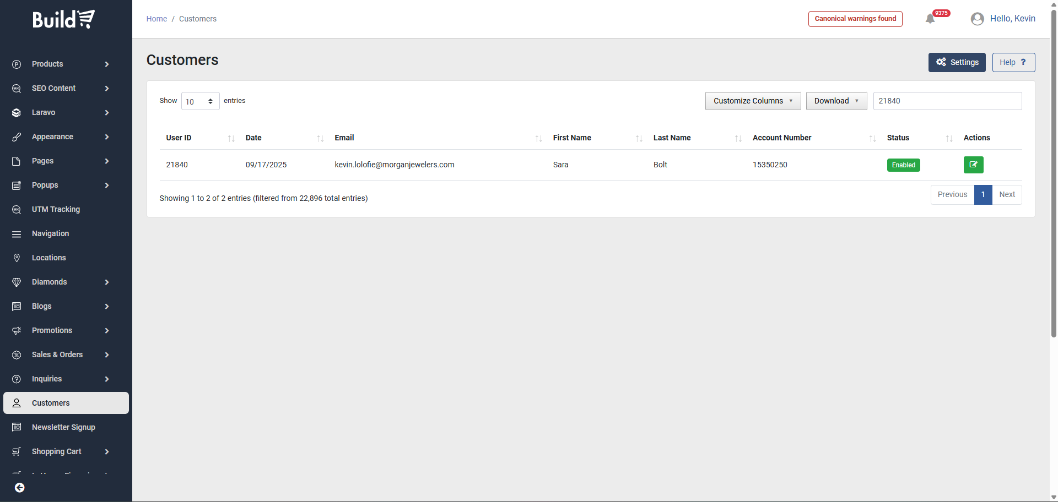Image resolution: width=1058 pixels, height=502 pixels.
Task: Click the Navigation hamburger icon
Action: (17, 234)
